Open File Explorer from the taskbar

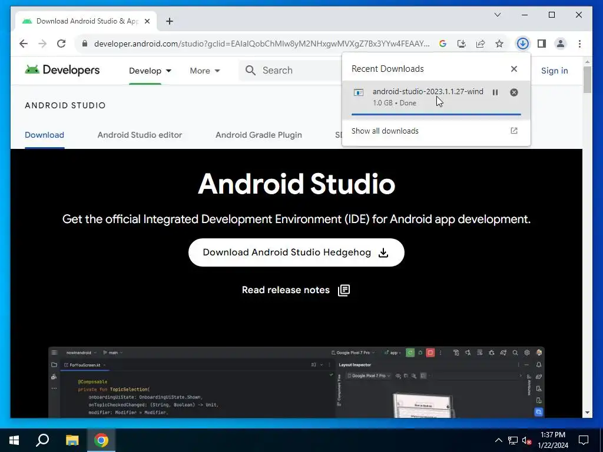tap(72, 440)
